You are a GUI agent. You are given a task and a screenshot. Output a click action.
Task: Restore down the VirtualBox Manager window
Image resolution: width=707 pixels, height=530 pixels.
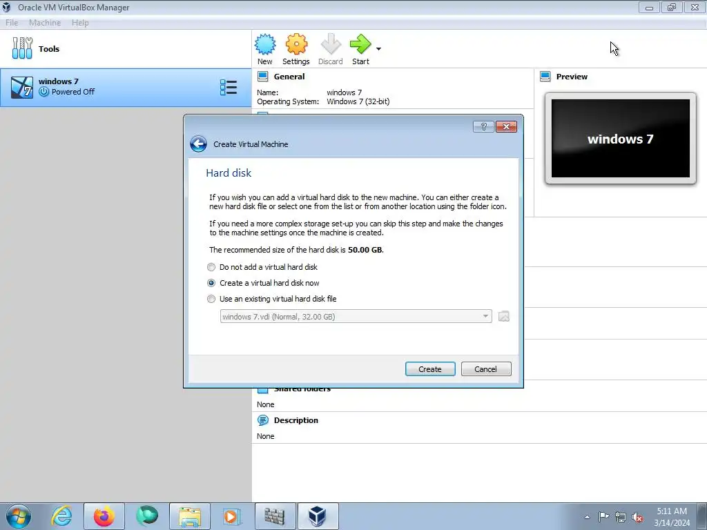(672, 7)
